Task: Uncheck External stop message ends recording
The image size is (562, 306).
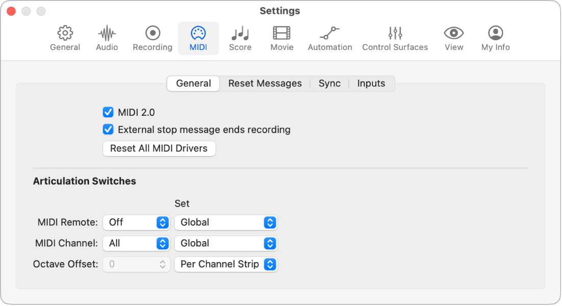Action: coord(108,130)
